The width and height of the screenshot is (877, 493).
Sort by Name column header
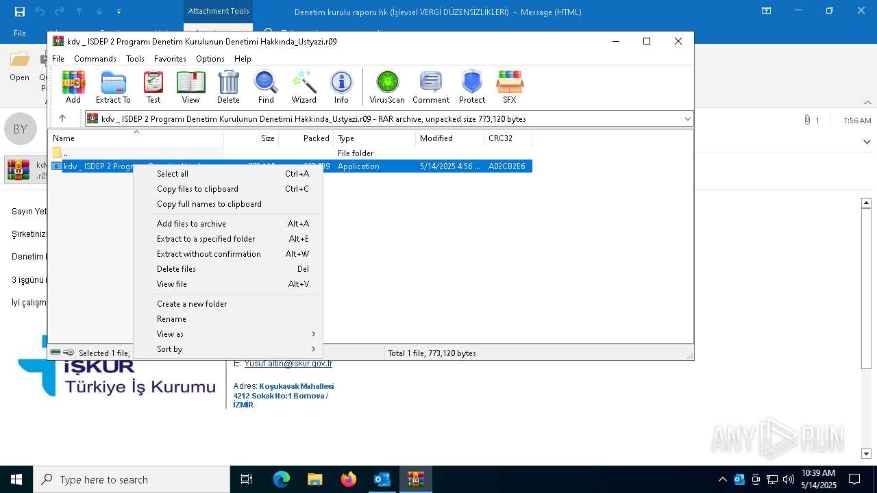136,138
